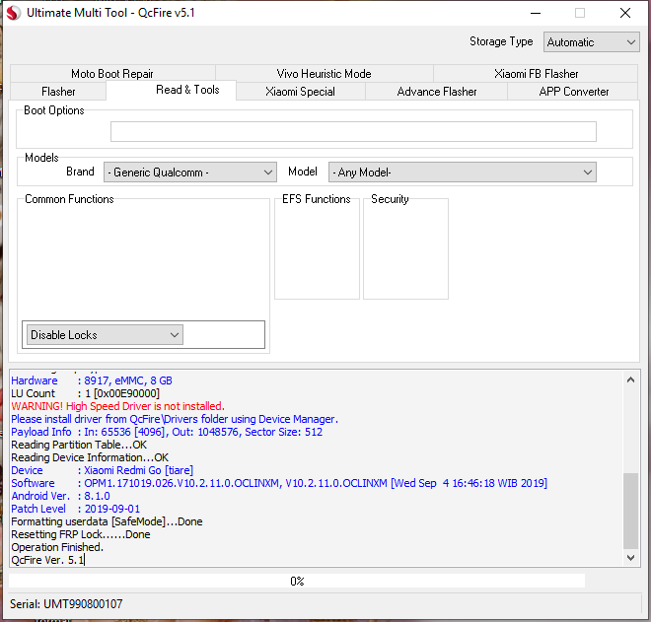Image resolution: width=651 pixels, height=622 pixels.
Task: Click the Serial UMT990800107 status text
Action: [66, 604]
